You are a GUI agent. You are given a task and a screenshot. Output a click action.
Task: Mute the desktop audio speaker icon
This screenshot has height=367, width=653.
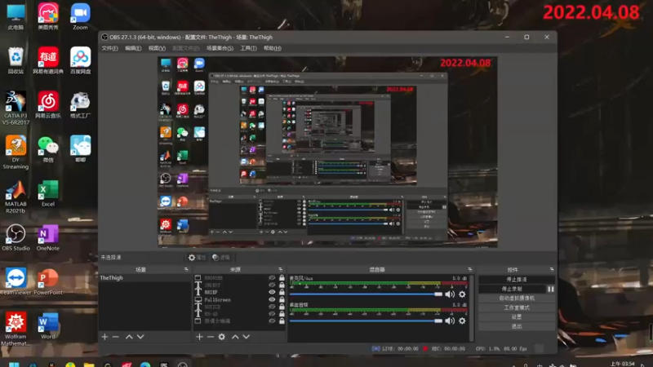450,321
